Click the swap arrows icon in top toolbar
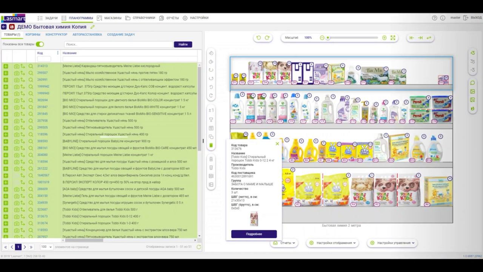Image resolution: width=483 pixels, height=272 pixels. coord(429,38)
